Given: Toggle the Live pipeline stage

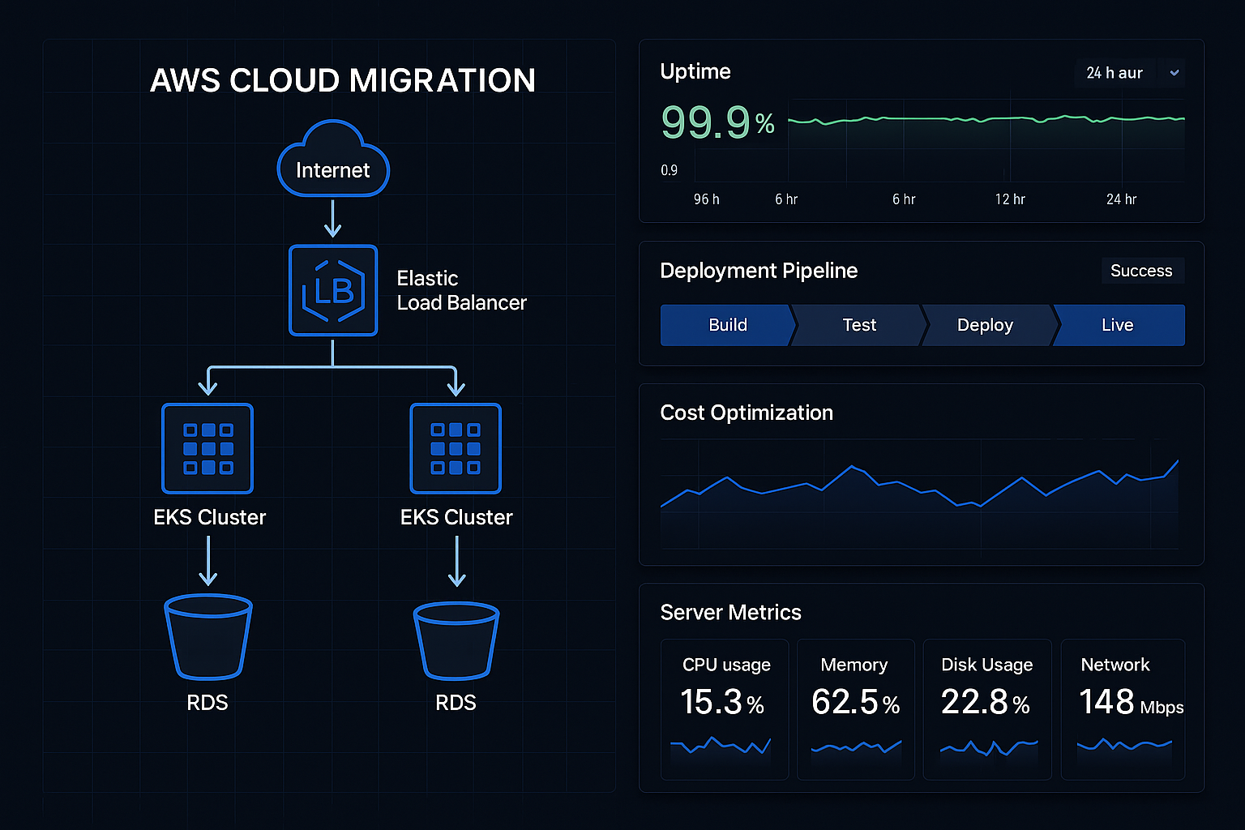Looking at the screenshot, I should tap(1119, 325).
